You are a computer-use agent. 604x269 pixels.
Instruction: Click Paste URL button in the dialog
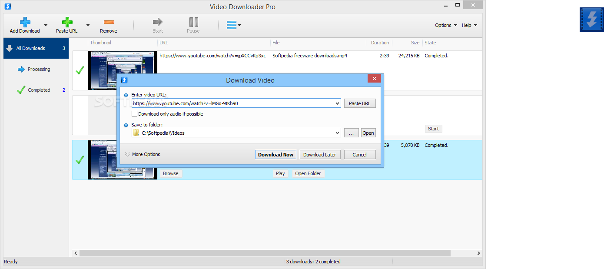(360, 103)
